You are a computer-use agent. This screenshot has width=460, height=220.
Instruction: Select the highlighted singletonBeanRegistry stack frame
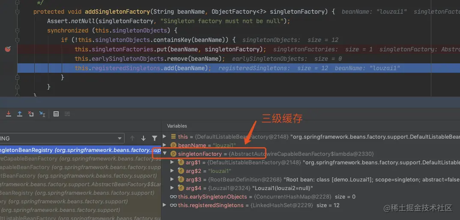tap(81, 150)
